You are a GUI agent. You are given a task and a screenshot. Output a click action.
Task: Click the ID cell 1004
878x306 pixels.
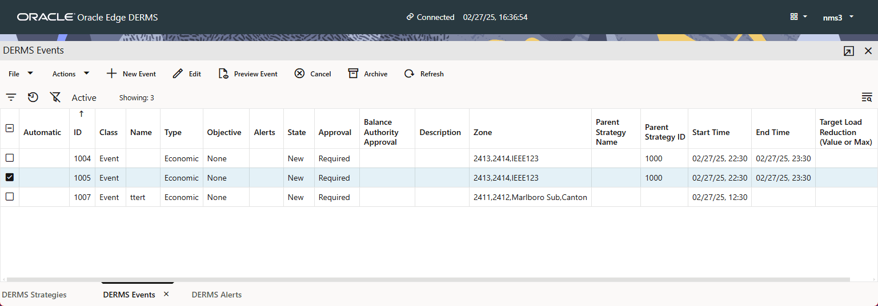click(x=82, y=158)
